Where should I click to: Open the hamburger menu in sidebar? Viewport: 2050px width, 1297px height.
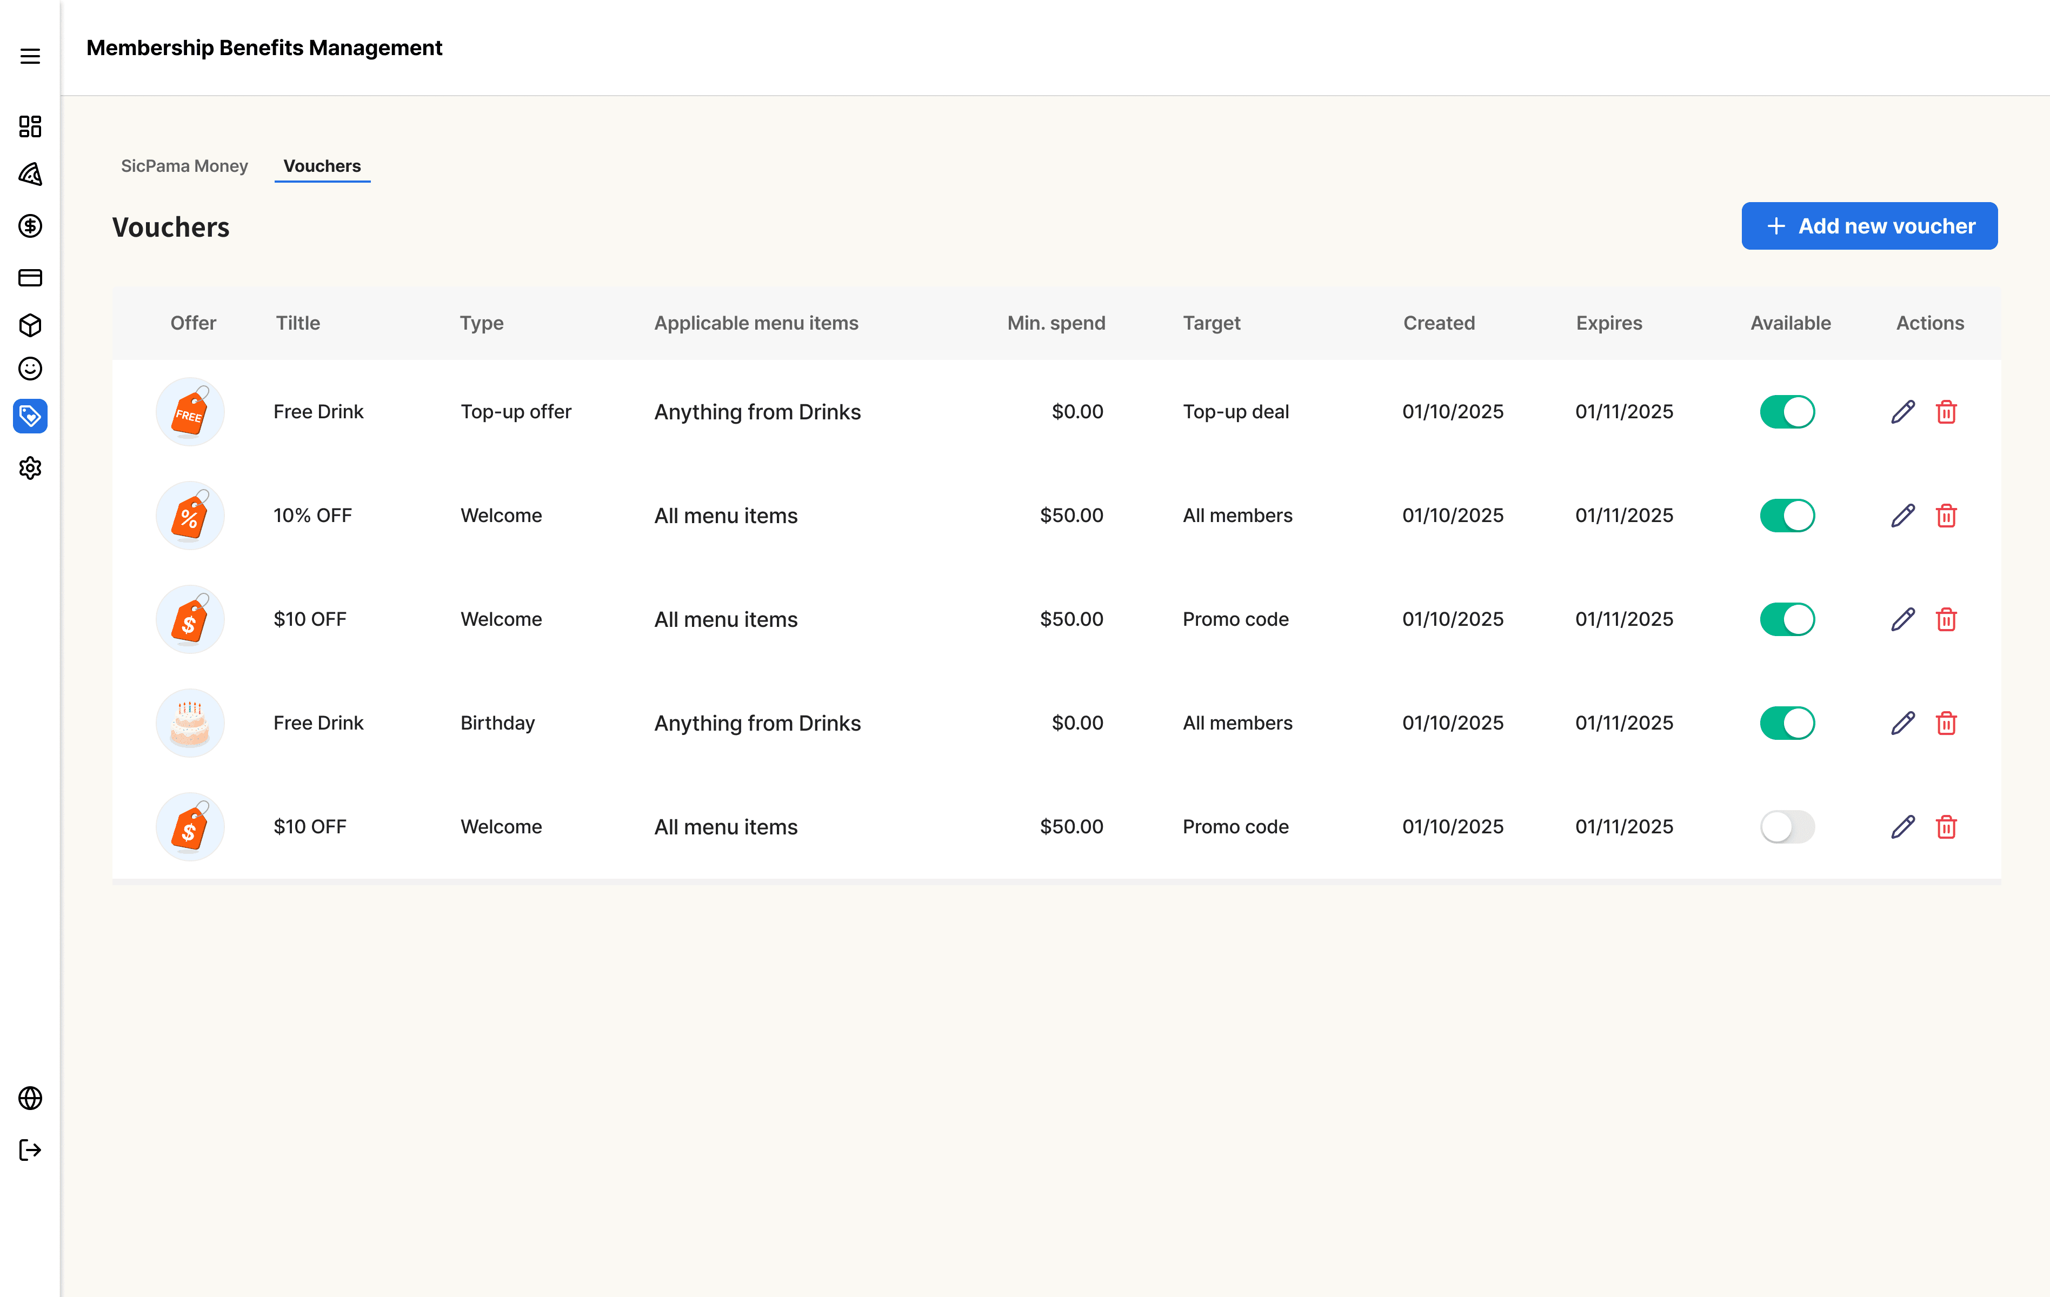point(30,56)
